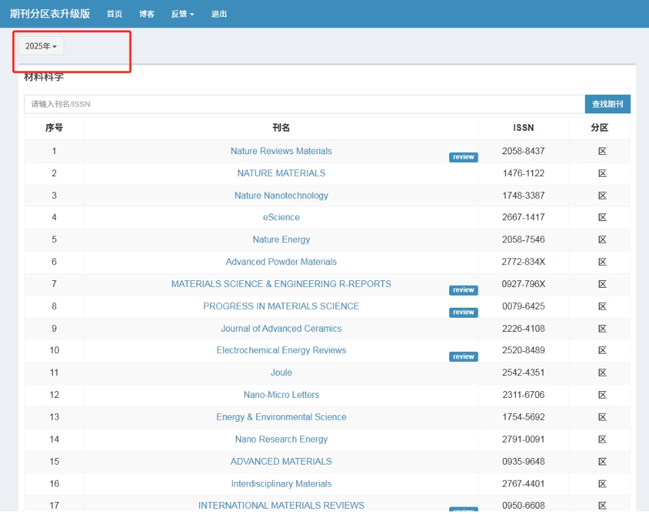This screenshot has width=649, height=514.
Task: Select ISSN 0935-9648 cell
Action: 523,461
